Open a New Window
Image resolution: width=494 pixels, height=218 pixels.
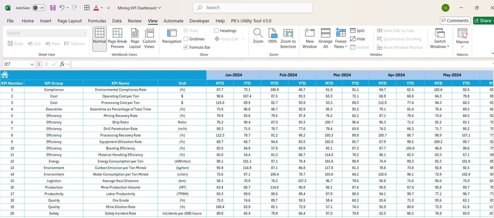310,34
